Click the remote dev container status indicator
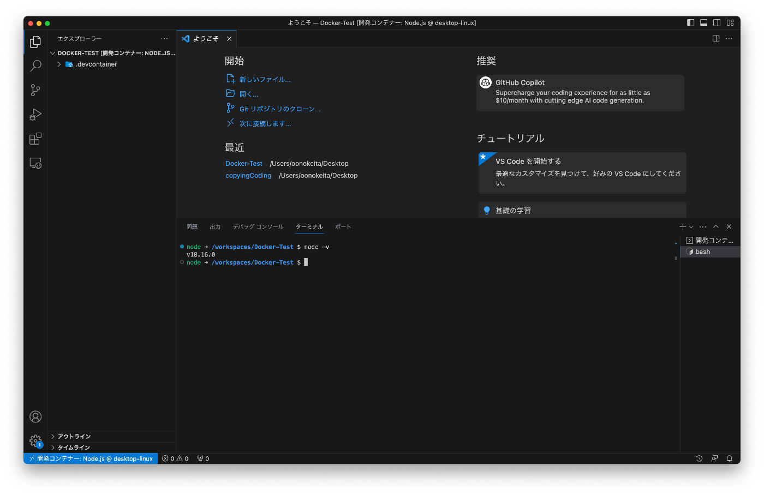The width and height of the screenshot is (764, 495). point(91,458)
